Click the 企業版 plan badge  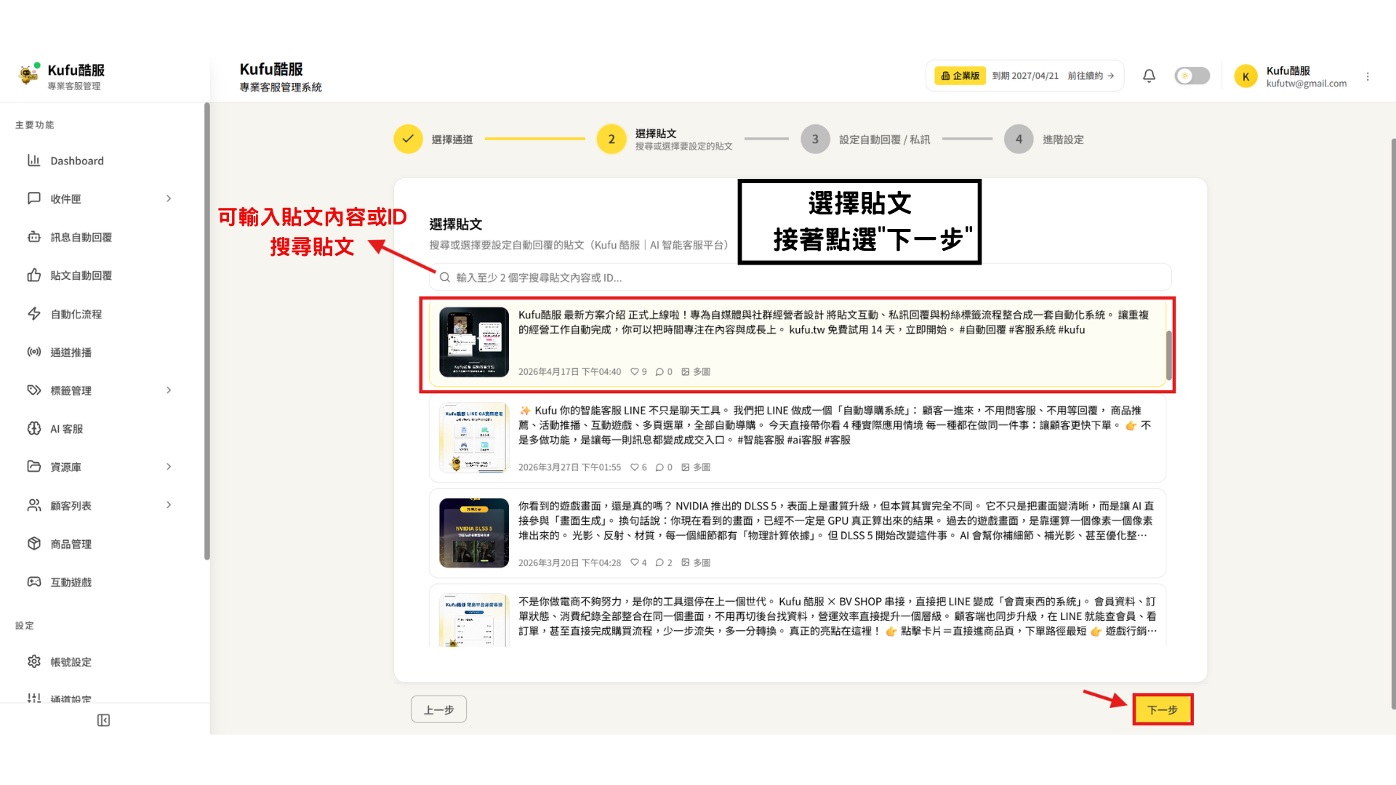click(960, 76)
